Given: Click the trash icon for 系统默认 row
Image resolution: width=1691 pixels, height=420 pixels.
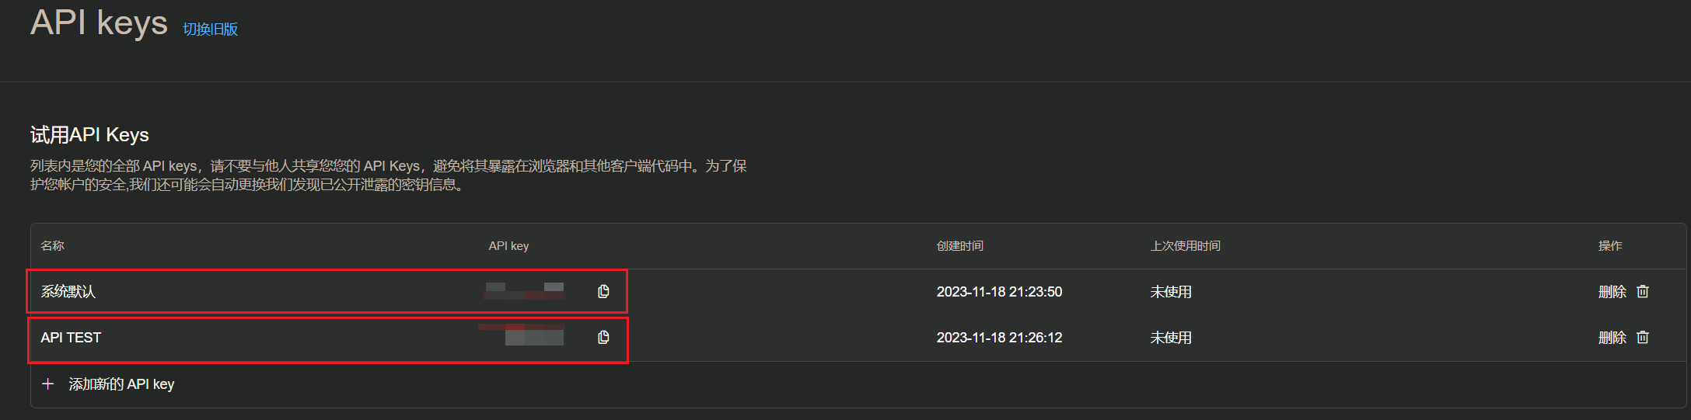Looking at the screenshot, I should (1643, 291).
